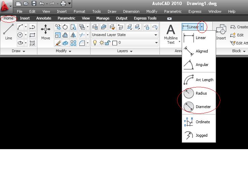Open the Dimension menu in menu bar
This screenshot has width=248, height=170.
[x=131, y=11]
